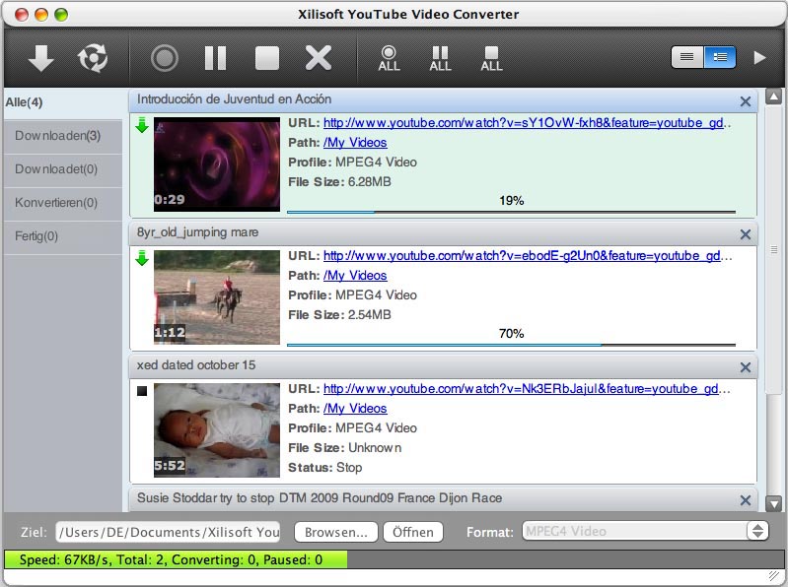Screen dimensions: 788x587
Task: Click the purple swirl video thumbnail
Action: coord(217,164)
